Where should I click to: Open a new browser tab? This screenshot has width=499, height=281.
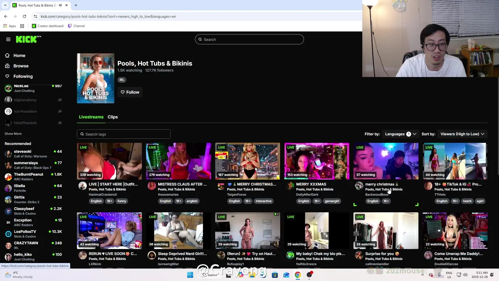click(x=76, y=5)
